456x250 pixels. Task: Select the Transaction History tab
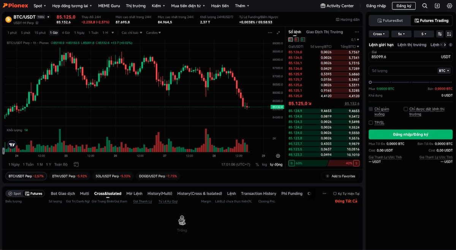click(x=258, y=193)
